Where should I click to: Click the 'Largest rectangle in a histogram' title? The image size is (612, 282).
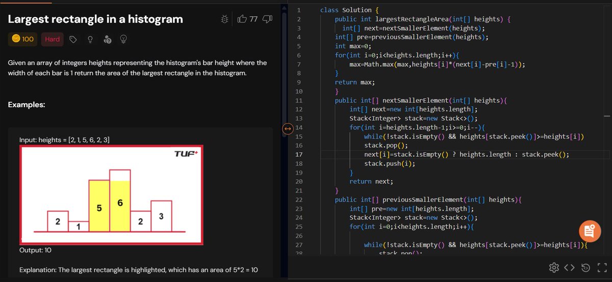pos(95,19)
